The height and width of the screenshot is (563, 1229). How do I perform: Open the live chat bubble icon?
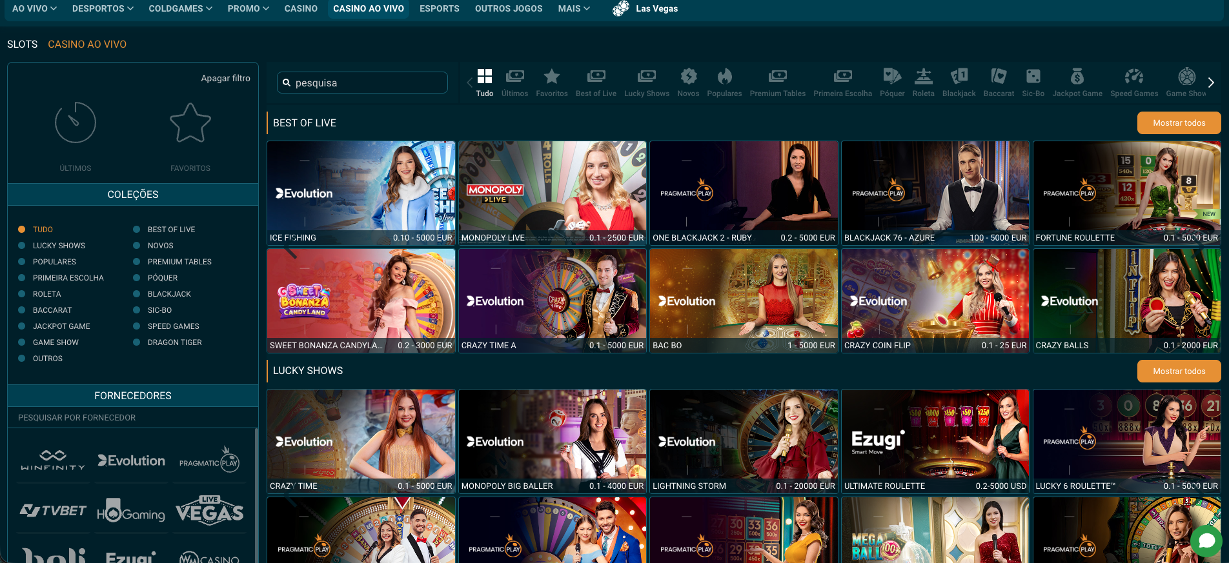pos(1206,540)
